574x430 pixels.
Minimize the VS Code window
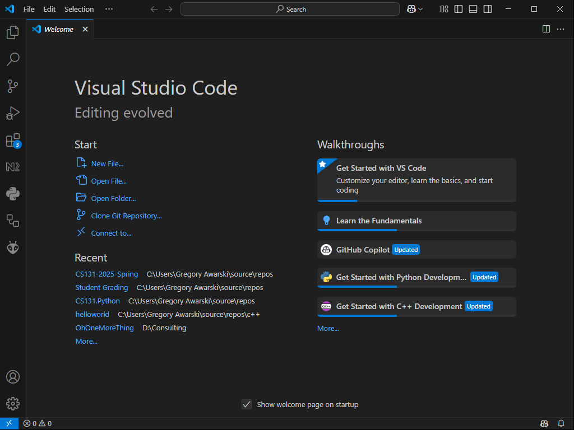point(508,9)
